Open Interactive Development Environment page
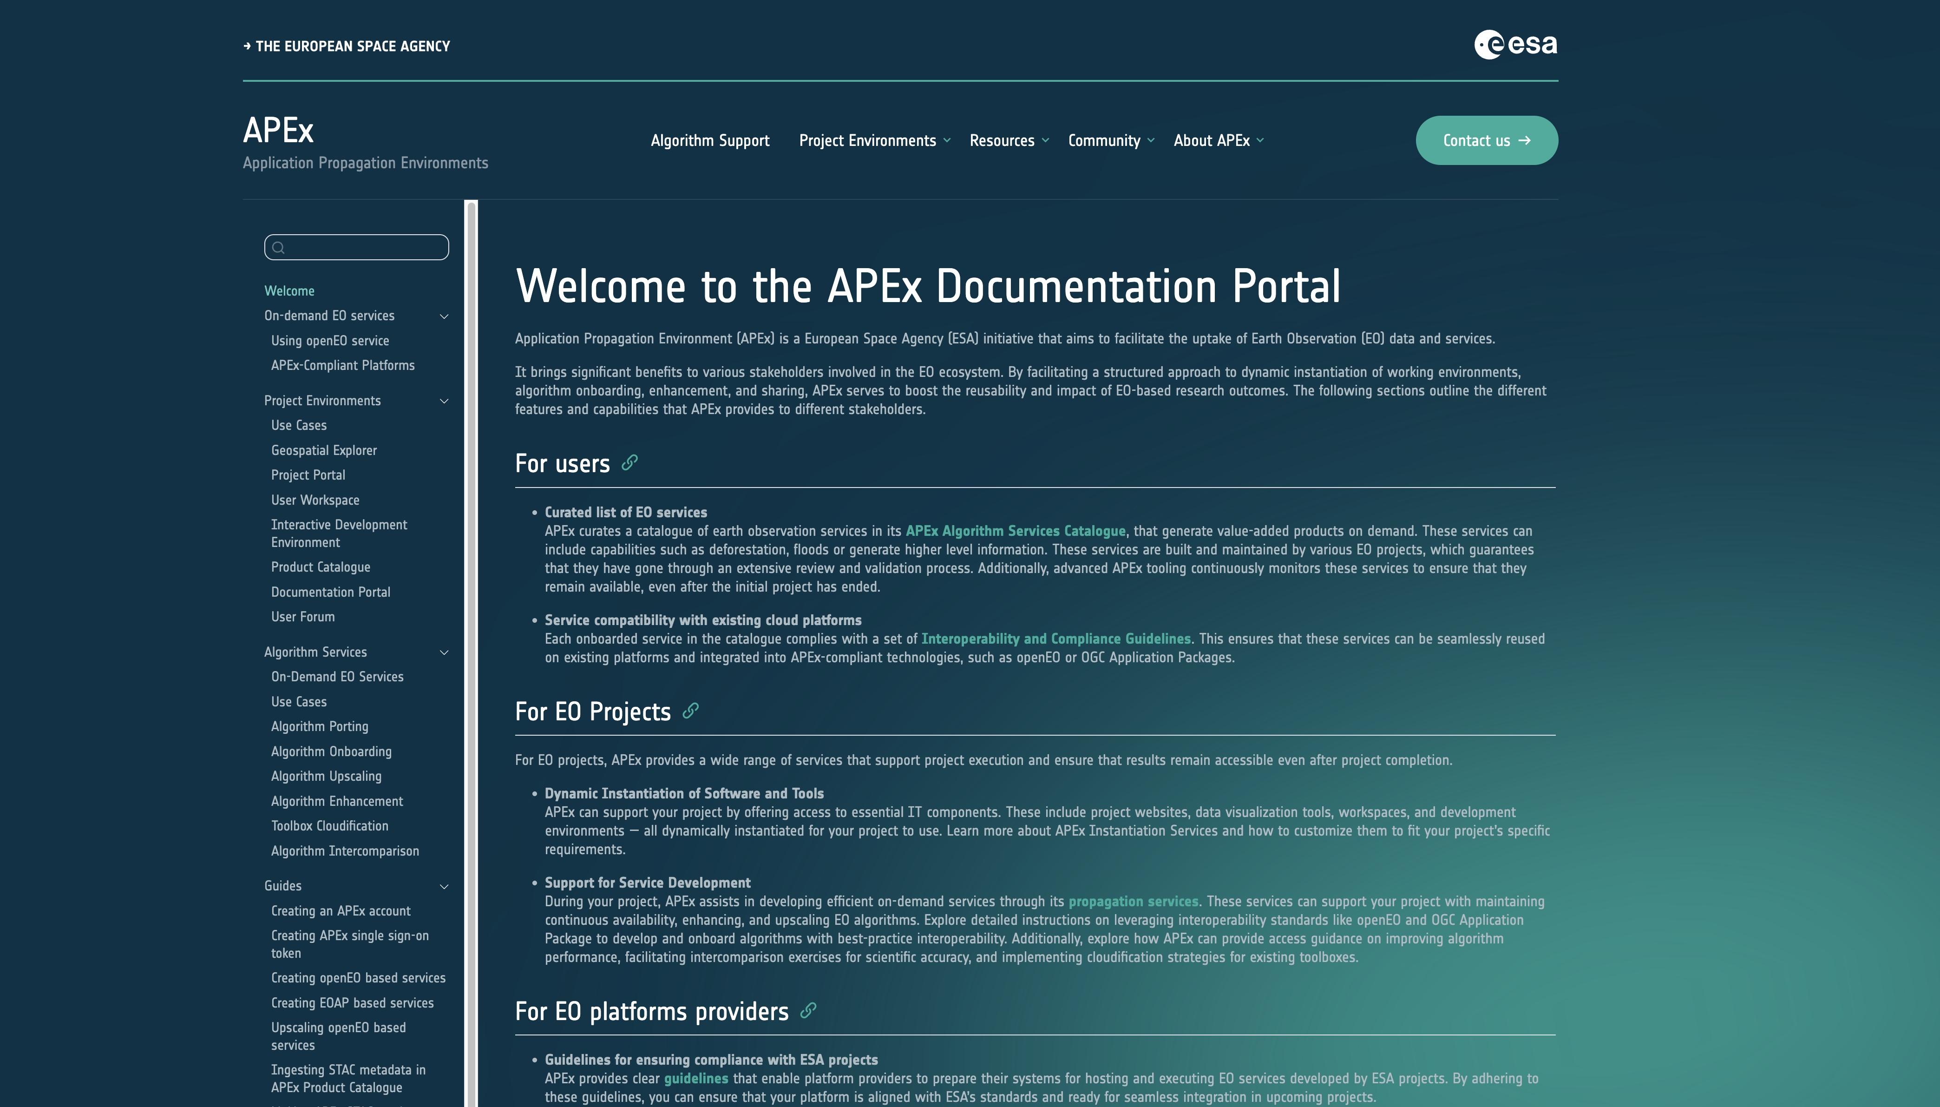Viewport: 1940px width, 1107px height. point(339,534)
